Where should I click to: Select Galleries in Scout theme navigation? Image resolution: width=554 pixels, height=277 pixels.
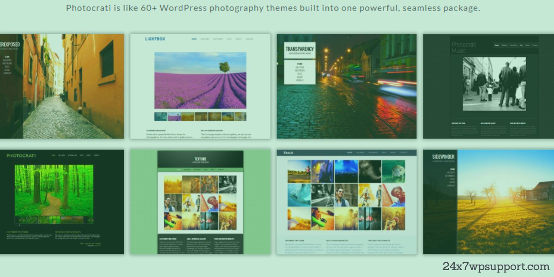(361, 152)
